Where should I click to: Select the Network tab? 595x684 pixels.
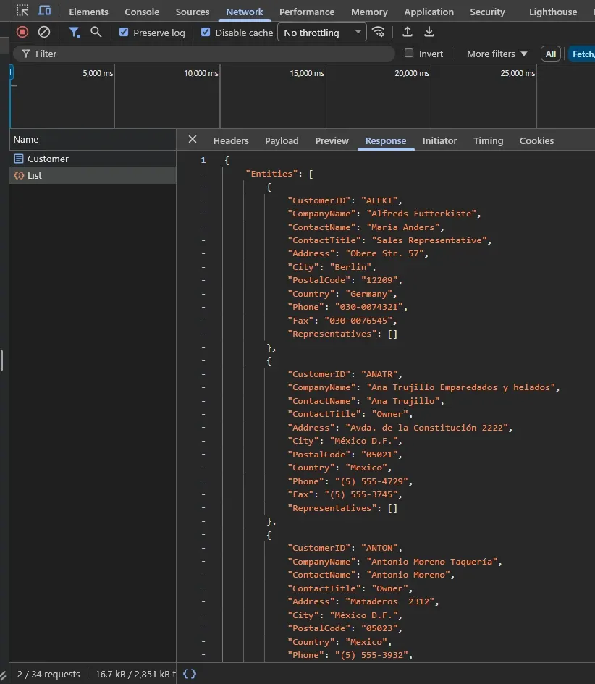[x=244, y=12]
